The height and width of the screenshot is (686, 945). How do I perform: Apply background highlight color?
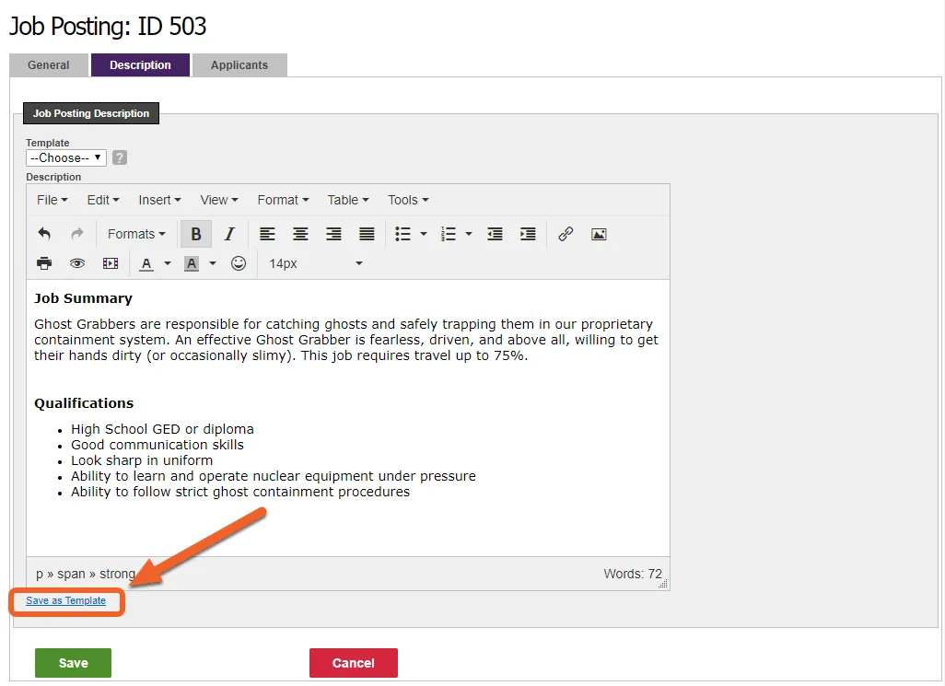(x=192, y=263)
